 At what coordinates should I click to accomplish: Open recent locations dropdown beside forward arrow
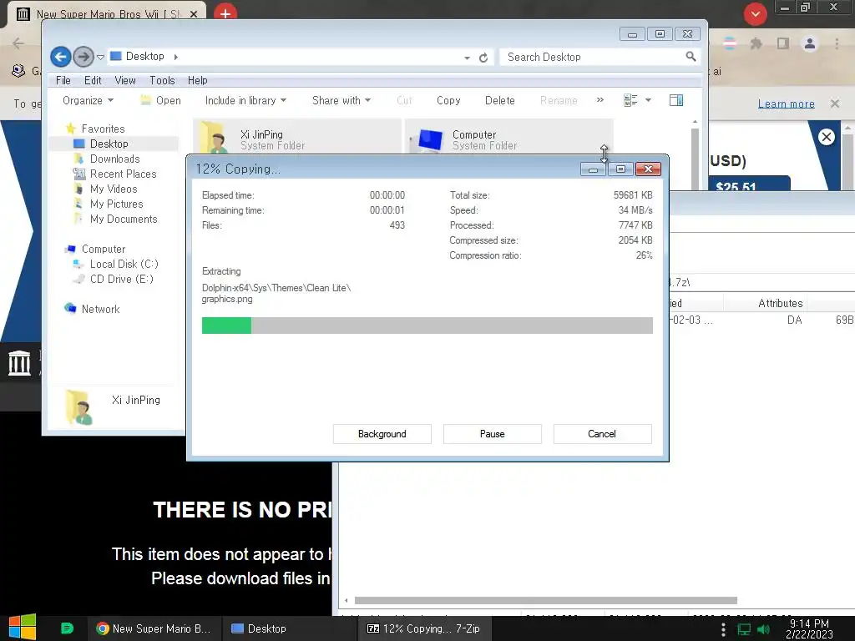tap(100, 57)
